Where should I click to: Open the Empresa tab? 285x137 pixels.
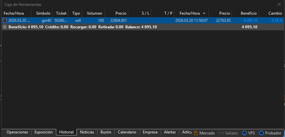pos(150,132)
